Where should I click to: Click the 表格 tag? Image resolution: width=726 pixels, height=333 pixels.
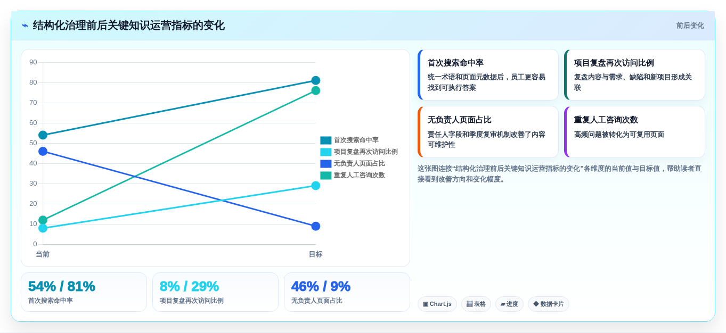tap(476, 304)
